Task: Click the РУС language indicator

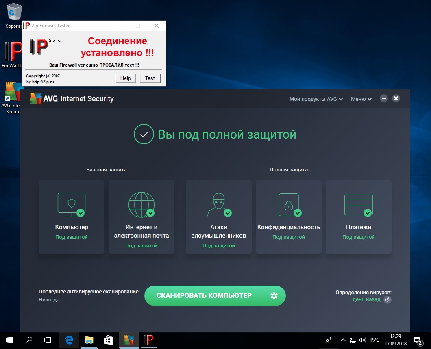Action: (374, 340)
